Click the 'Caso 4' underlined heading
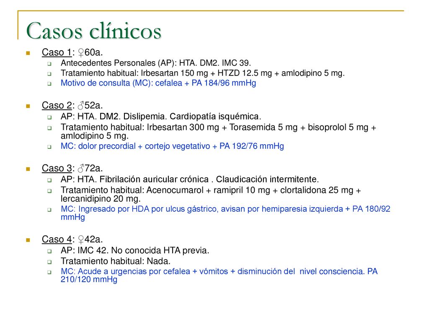 click(x=57, y=239)
